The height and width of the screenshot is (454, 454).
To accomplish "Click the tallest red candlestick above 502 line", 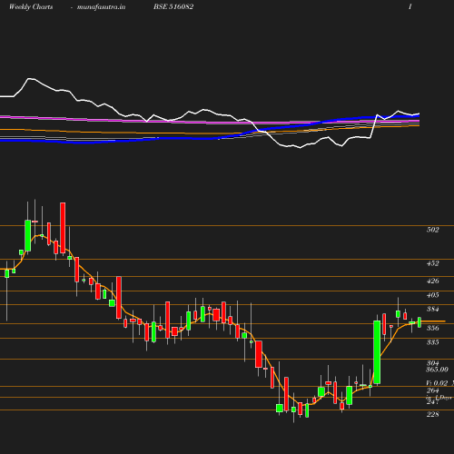I will click(x=63, y=228).
